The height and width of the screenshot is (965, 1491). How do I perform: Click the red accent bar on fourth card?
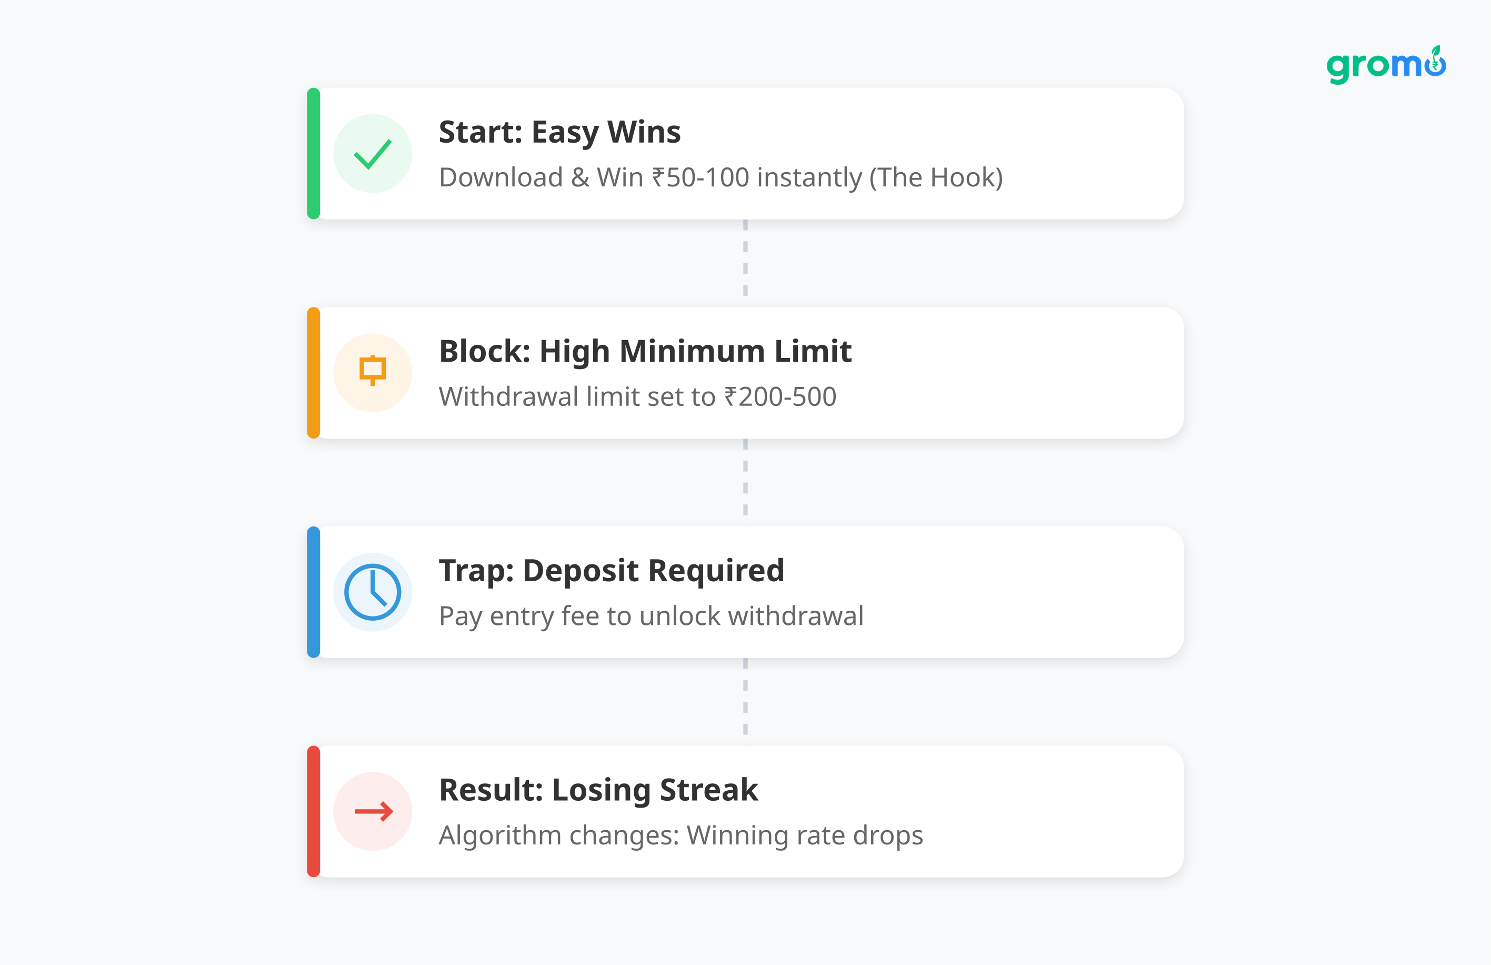point(314,811)
